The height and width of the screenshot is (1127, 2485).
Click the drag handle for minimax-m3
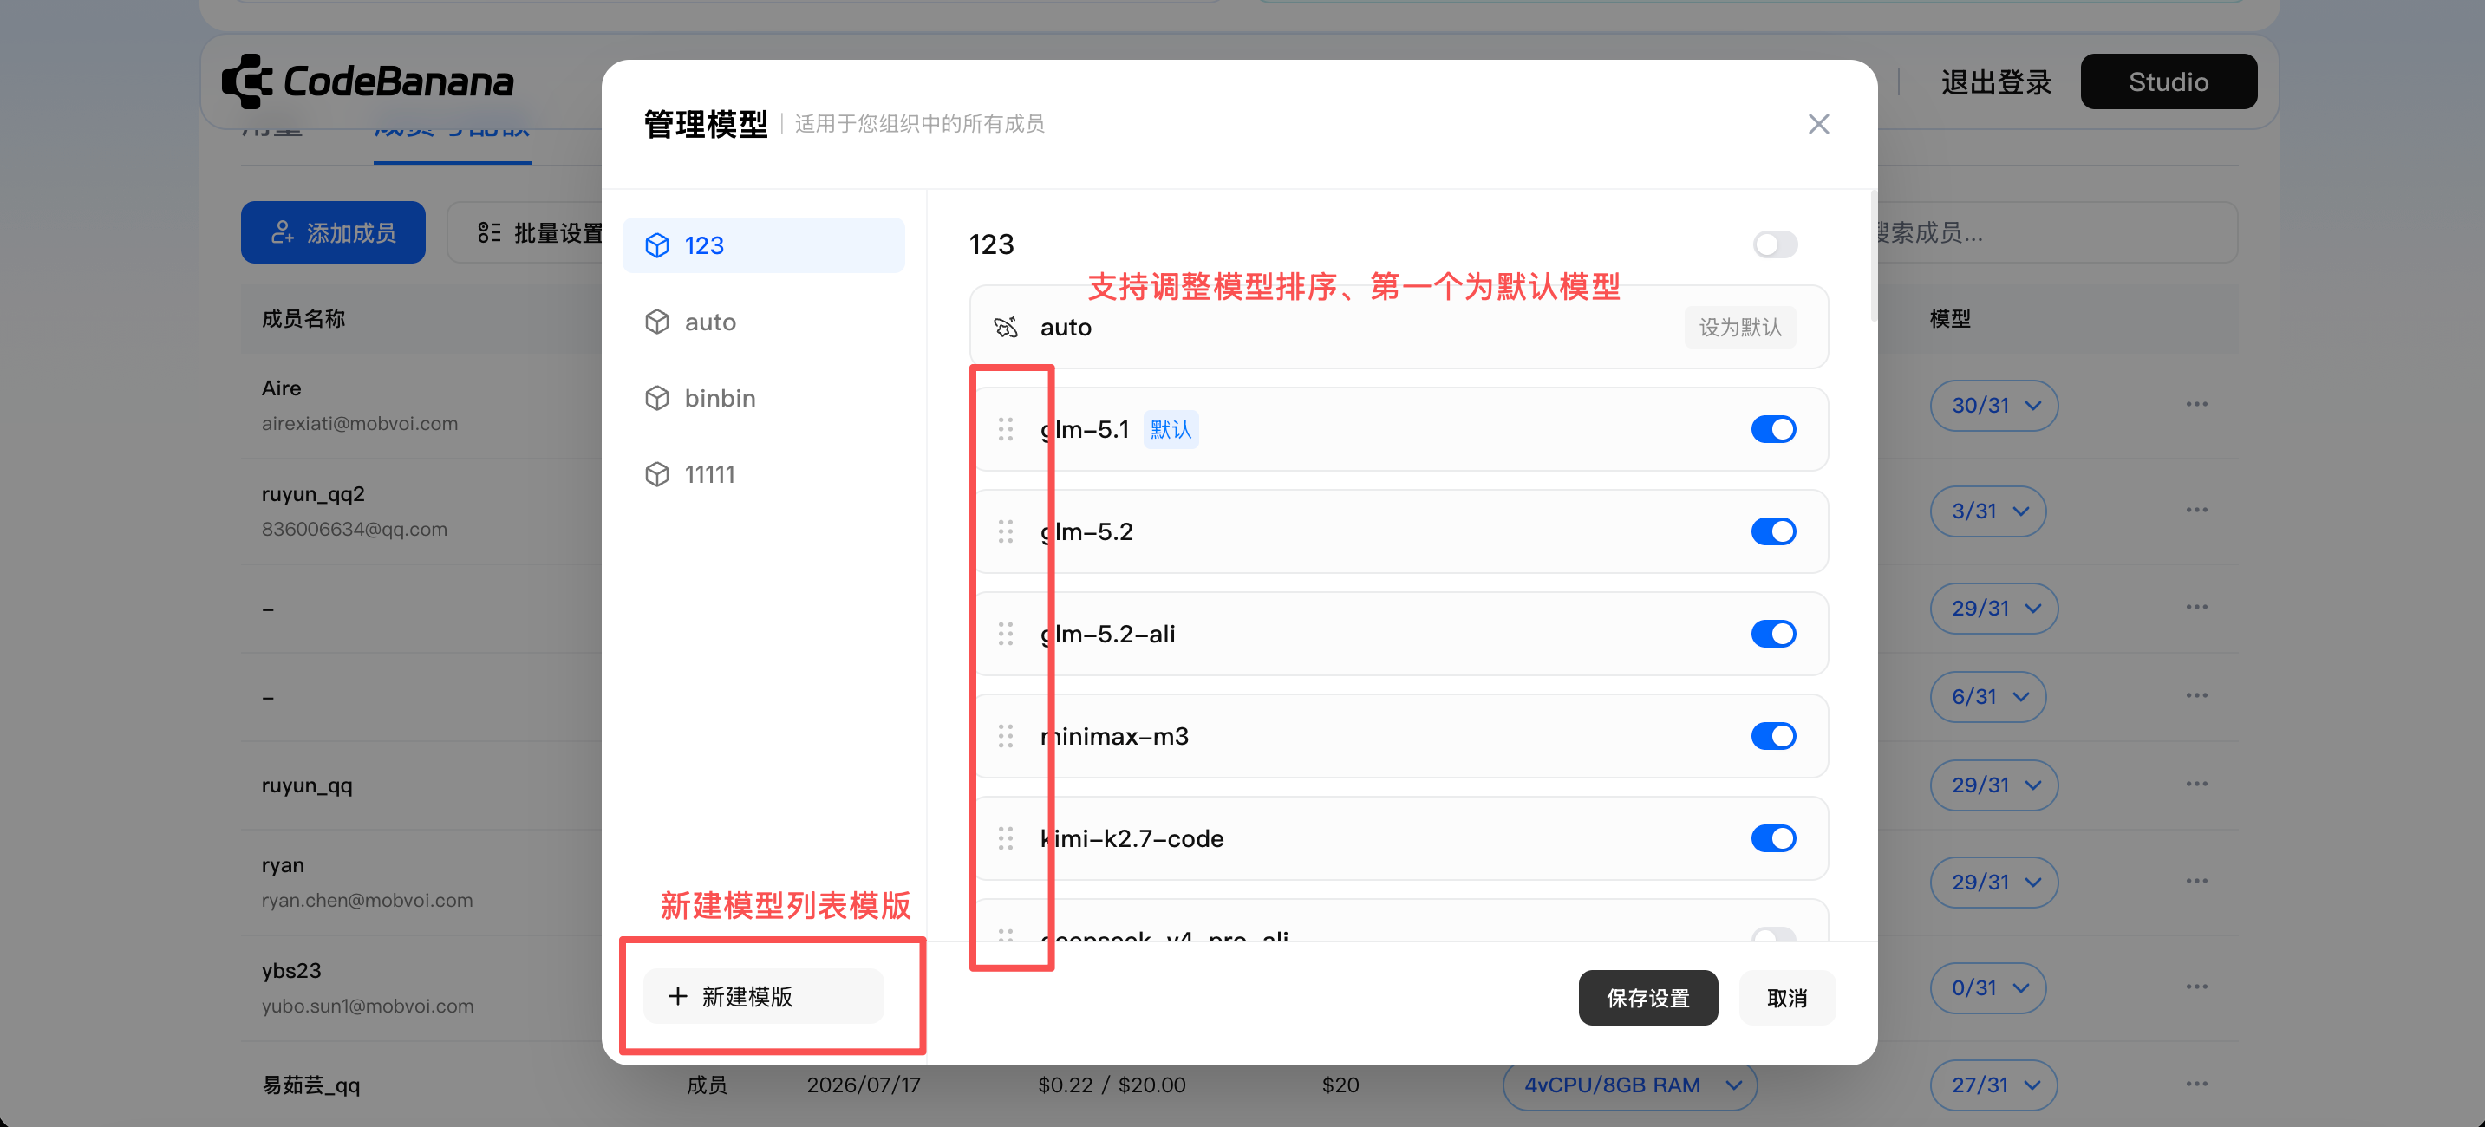[1005, 736]
